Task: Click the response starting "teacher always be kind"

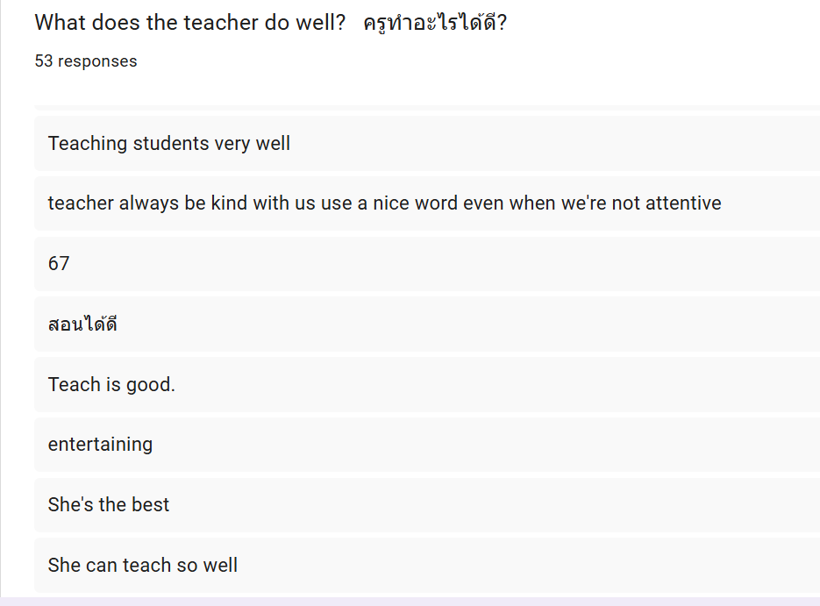Action: (384, 203)
